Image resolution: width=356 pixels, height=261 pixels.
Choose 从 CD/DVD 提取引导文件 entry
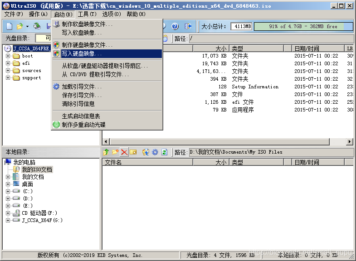pyautogui.click(x=107, y=74)
